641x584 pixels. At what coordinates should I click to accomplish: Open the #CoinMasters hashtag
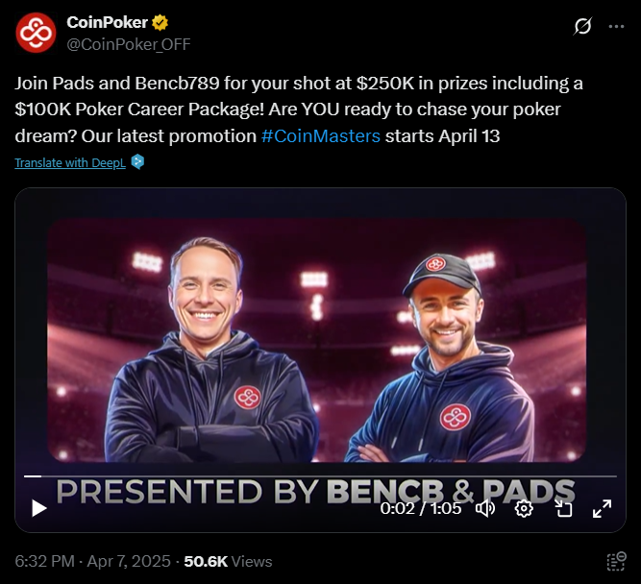321,136
